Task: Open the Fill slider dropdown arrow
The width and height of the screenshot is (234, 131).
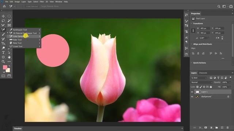Action: click(x=230, y=87)
